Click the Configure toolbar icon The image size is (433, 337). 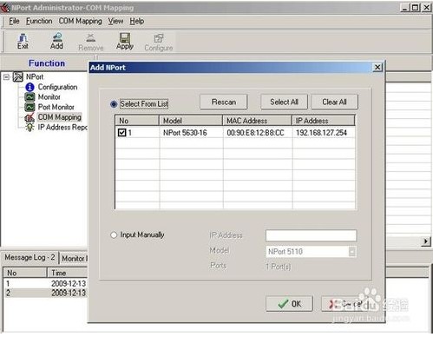(x=159, y=42)
